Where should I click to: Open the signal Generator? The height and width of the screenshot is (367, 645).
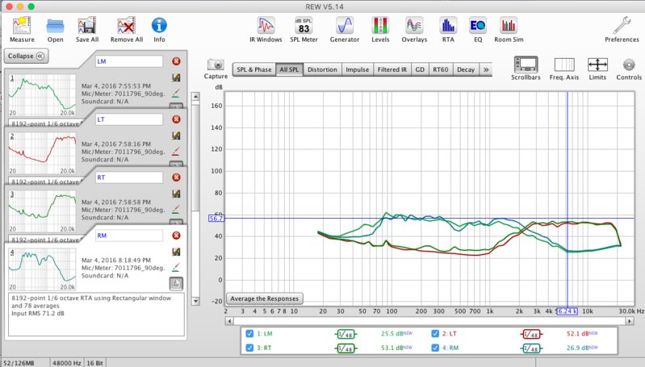pos(345,30)
